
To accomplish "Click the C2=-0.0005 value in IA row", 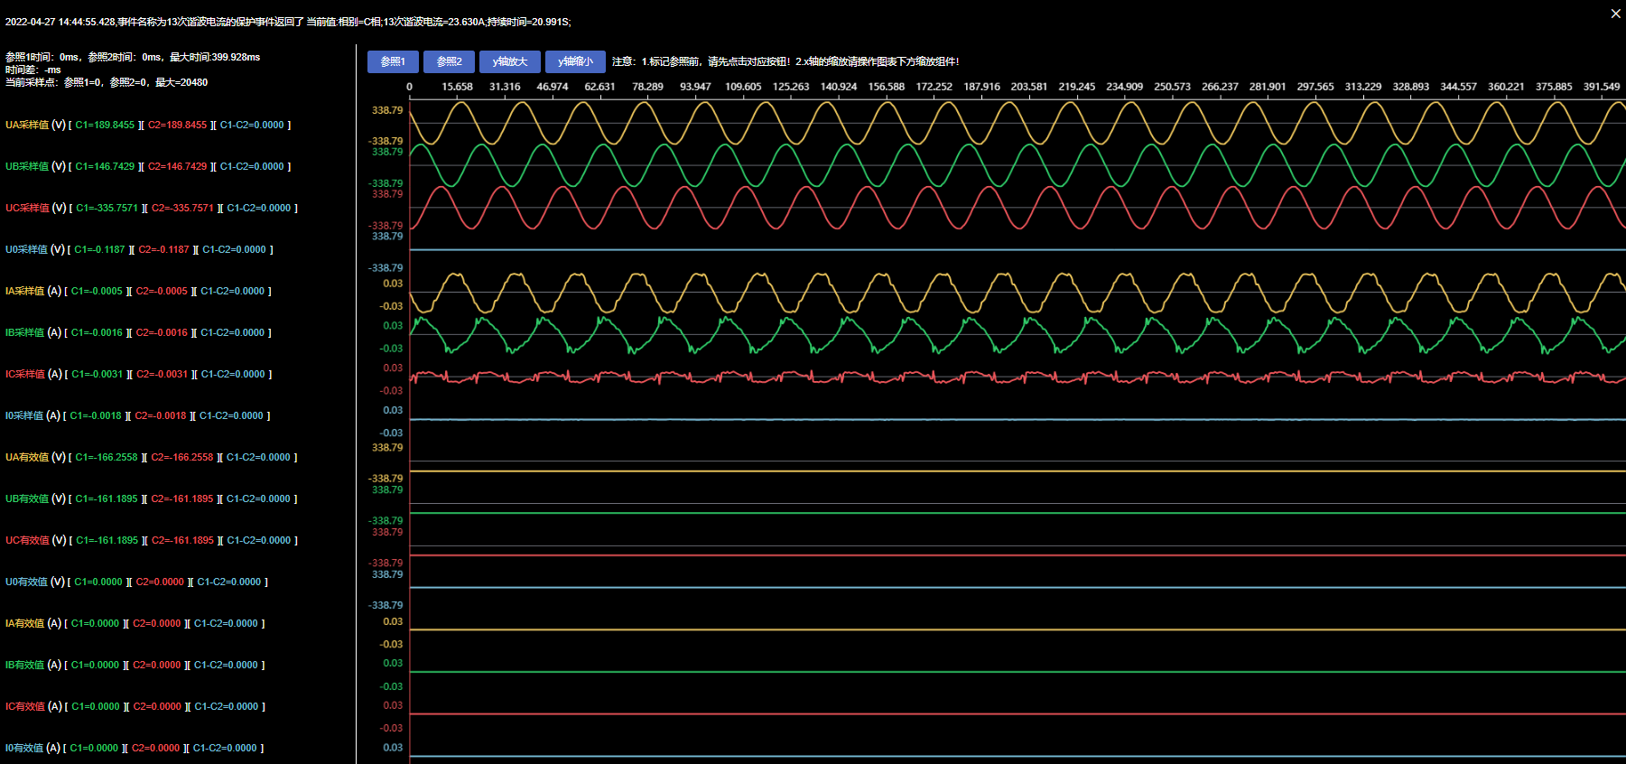I will pyautogui.click(x=162, y=291).
